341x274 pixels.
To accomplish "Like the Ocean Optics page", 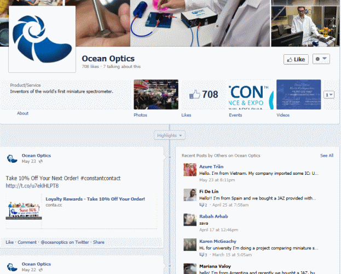I will tap(296, 60).
